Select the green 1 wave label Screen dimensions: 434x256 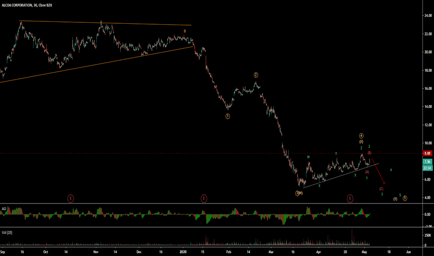[x=367, y=178]
